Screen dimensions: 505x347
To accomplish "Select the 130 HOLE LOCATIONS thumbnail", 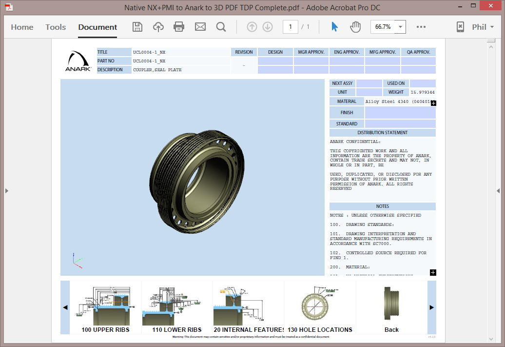I will [x=320, y=305].
